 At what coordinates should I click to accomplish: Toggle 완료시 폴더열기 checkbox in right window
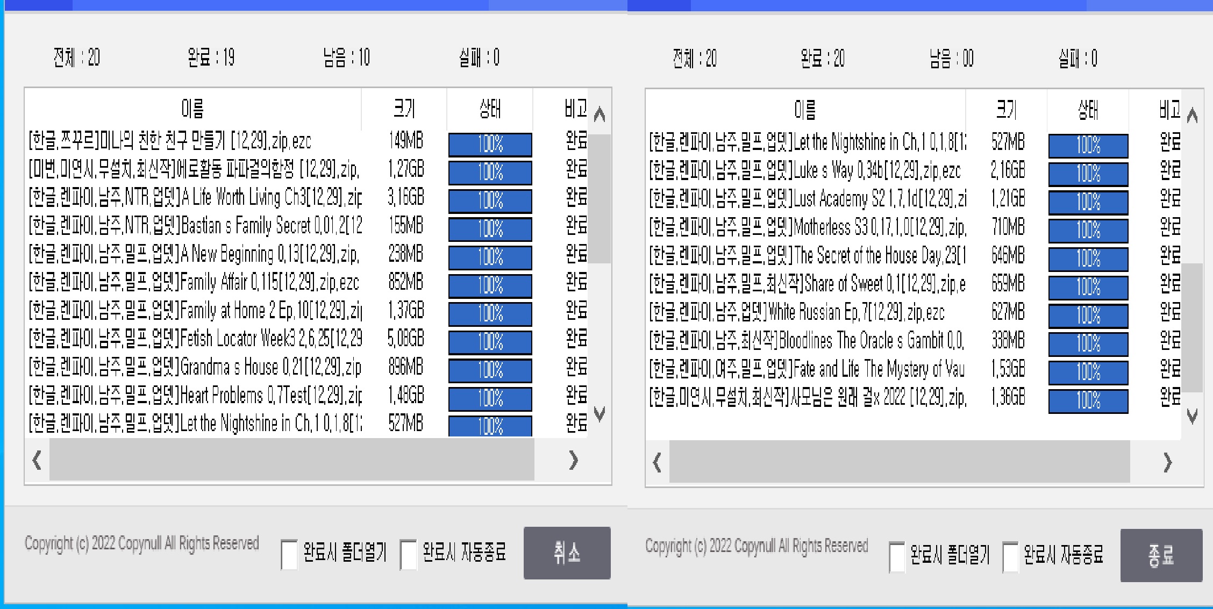[x=897, y=556]
